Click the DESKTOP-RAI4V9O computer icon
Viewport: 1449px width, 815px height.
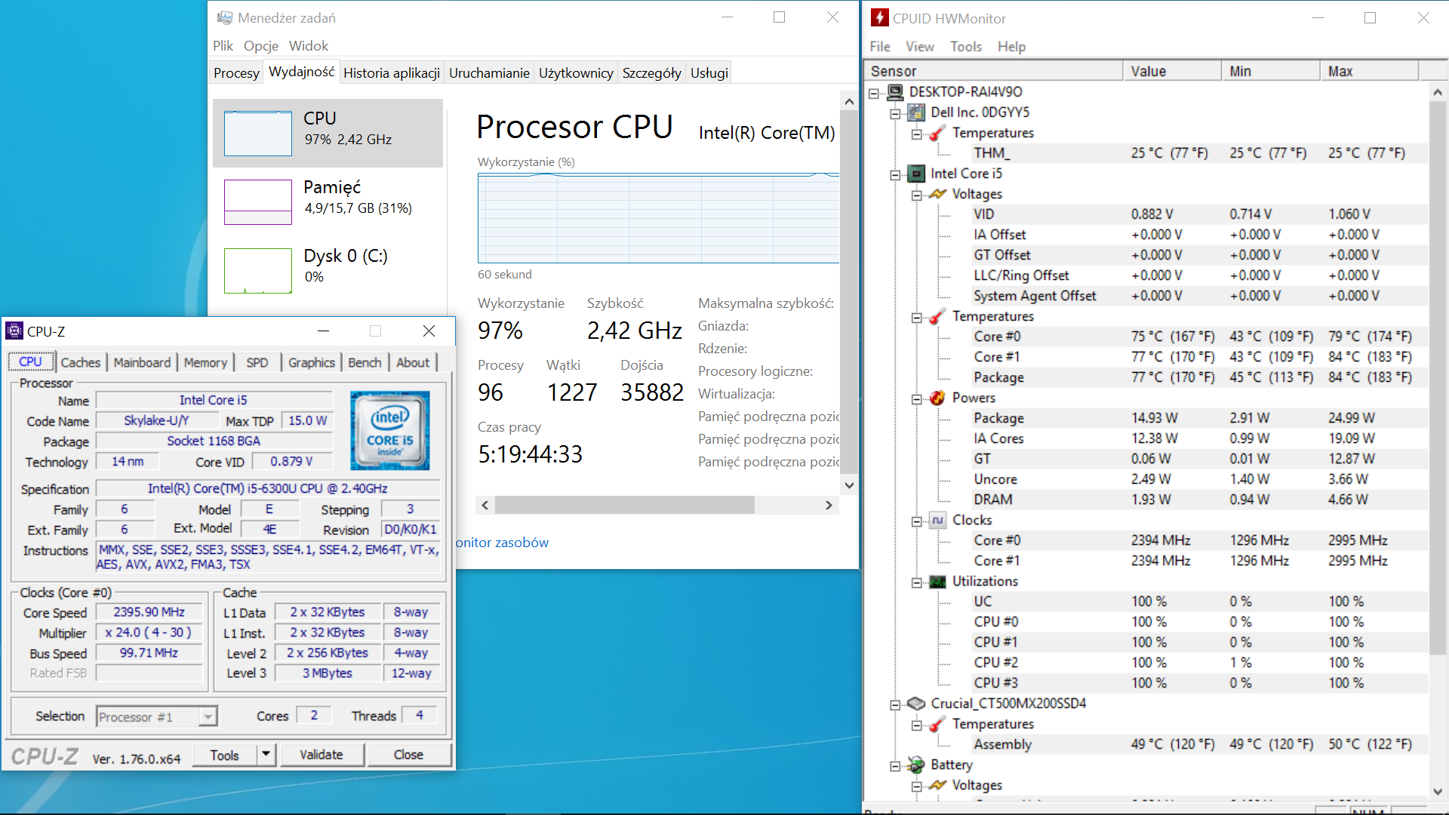pyautogui.click(x=895, y=92)
